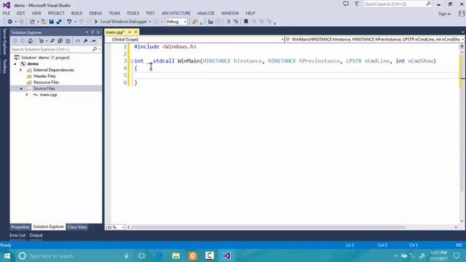
Task: Open Properties via the wrench icon
Action: [86, 41]
